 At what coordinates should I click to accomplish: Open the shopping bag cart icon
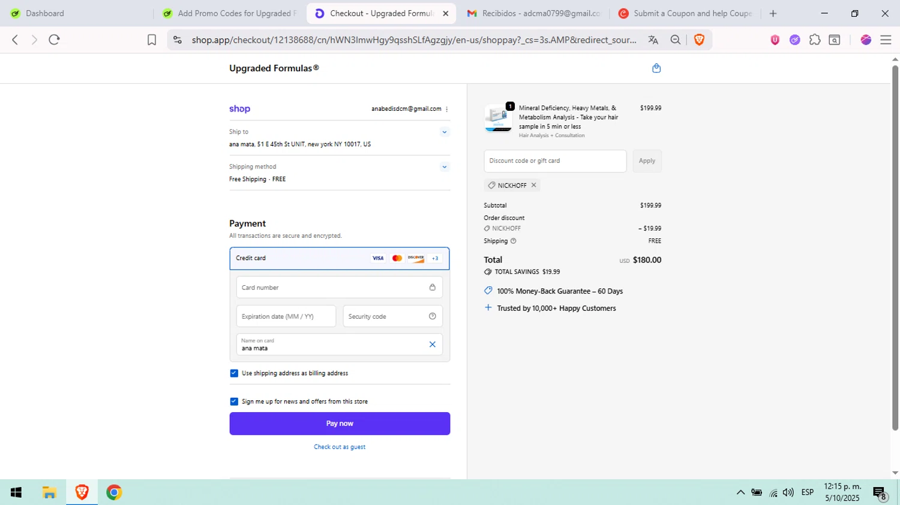point(656,68)
